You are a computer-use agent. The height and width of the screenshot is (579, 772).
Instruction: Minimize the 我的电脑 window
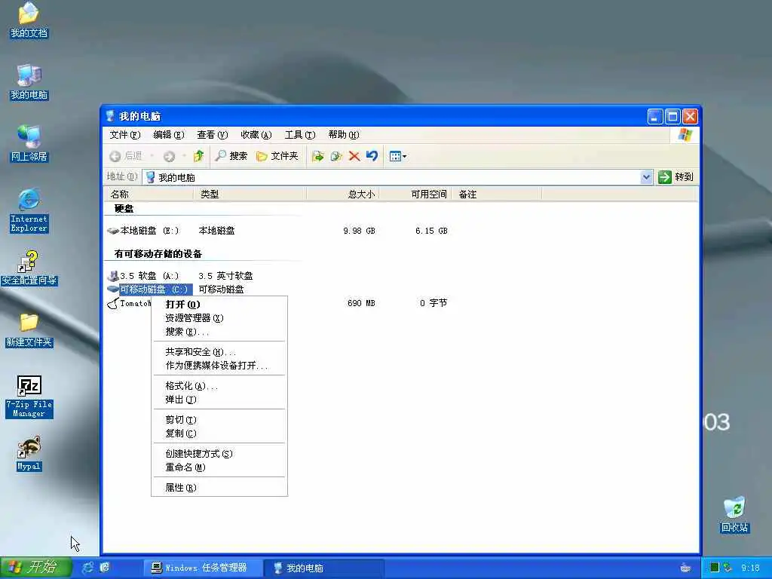pyautogui.click(x=655, y=117)
